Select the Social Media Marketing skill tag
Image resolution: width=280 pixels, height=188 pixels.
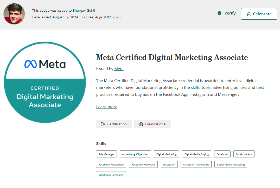click(231, 164)
